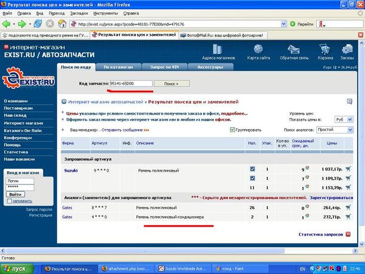Open the Руб currency dropdown
Screen dimensions: 365x274
click(x=350, y=119)
